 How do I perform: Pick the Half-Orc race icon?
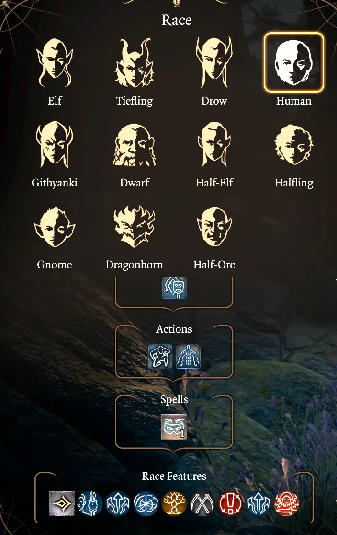[214, 227]
